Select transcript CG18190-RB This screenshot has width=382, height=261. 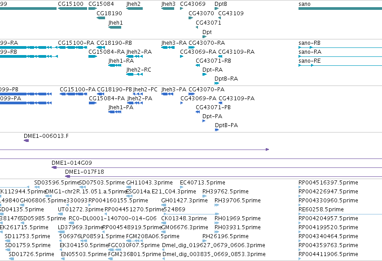(114, 43)
